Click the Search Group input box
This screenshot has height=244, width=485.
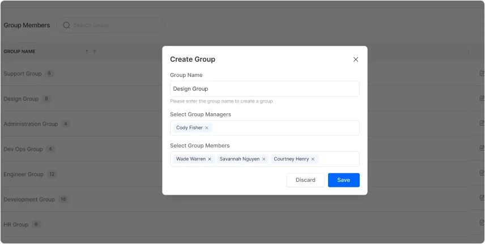116,25
